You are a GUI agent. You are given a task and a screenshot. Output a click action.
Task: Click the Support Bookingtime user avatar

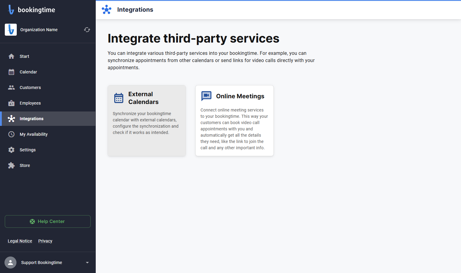10,263
